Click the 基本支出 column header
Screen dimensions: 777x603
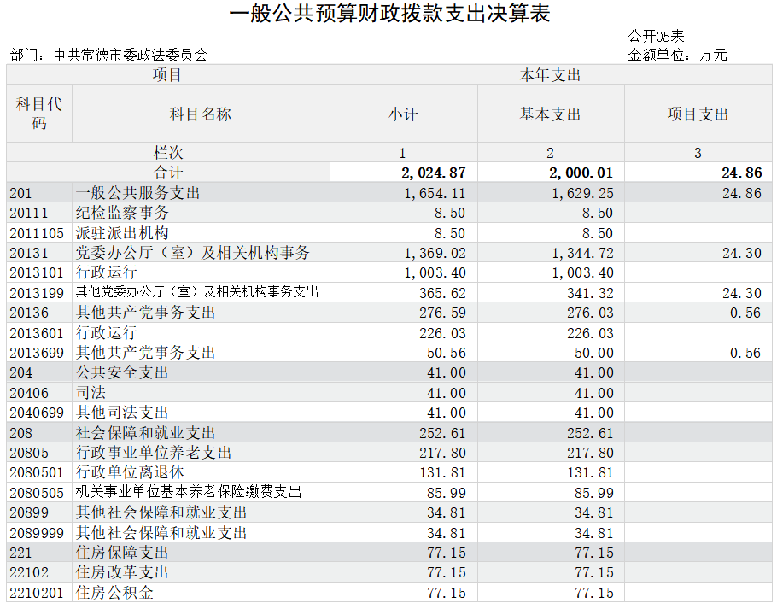point(550,114)
